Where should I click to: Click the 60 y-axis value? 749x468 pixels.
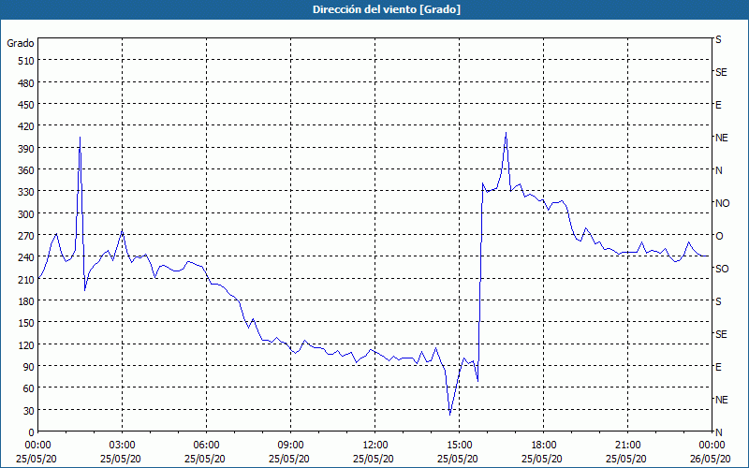[29, 388]
